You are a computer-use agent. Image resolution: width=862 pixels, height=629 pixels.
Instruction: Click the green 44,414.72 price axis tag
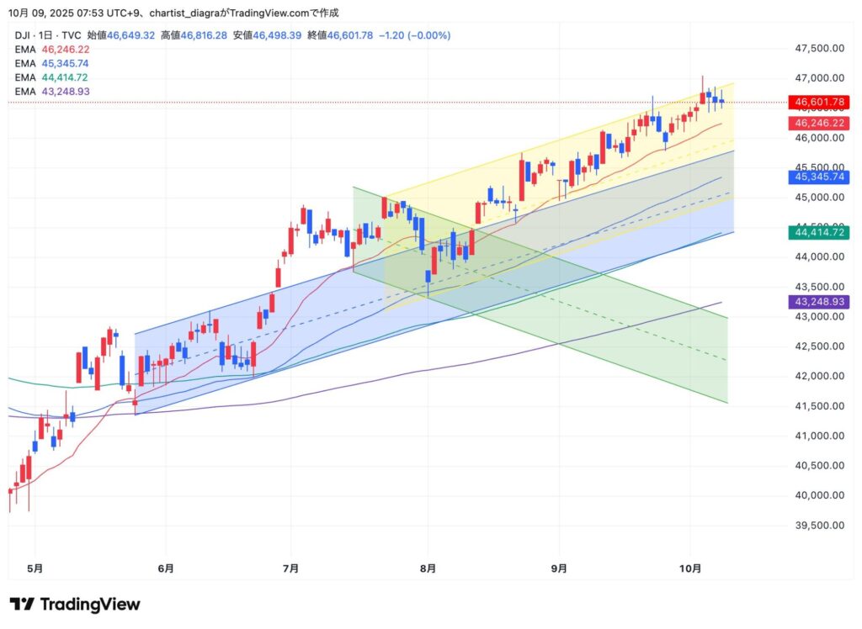click(816, 232)
